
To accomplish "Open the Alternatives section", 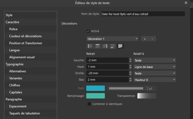I will (x=30, y=71).
